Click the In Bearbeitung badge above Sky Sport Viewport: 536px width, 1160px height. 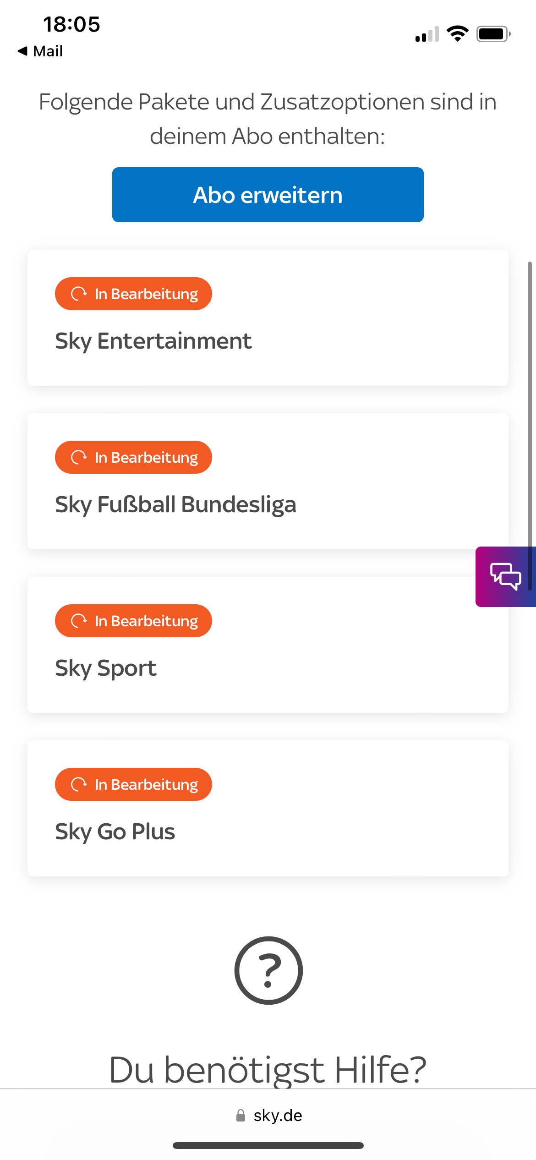pos(133,621)
